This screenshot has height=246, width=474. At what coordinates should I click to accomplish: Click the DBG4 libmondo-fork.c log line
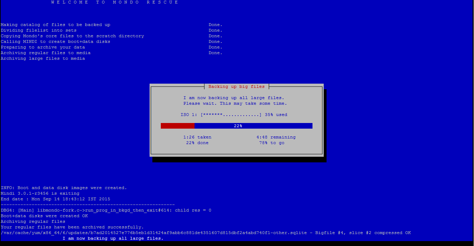106,211
